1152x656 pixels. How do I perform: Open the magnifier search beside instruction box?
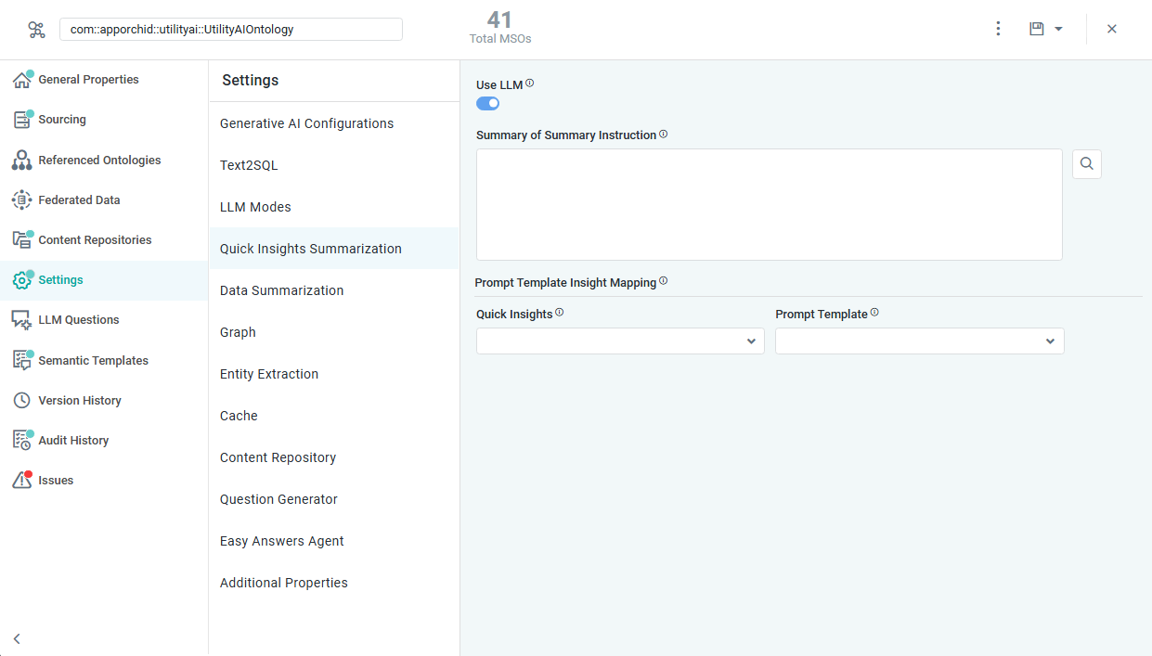point(1087,164)
